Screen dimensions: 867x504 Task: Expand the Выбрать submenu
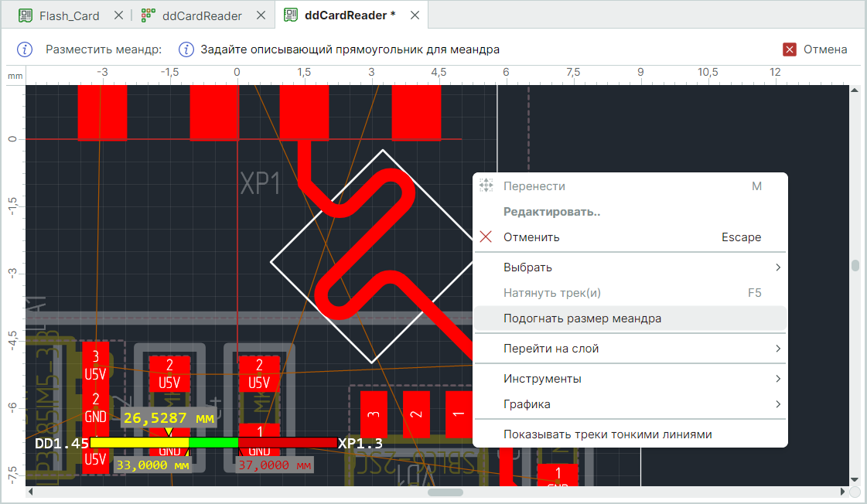[x=778, y=267]
